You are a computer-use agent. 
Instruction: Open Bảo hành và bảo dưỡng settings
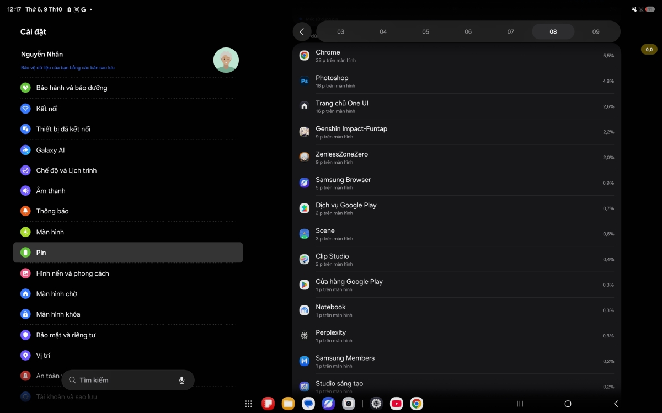click(128, 88)
